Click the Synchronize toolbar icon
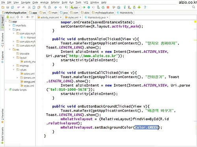Viewport: 197px width, 147px height. click(x=13, y=7)
